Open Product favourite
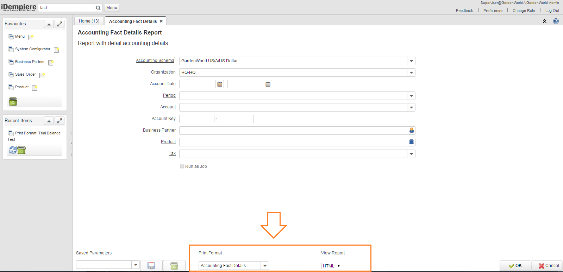 tap(22, 87)
